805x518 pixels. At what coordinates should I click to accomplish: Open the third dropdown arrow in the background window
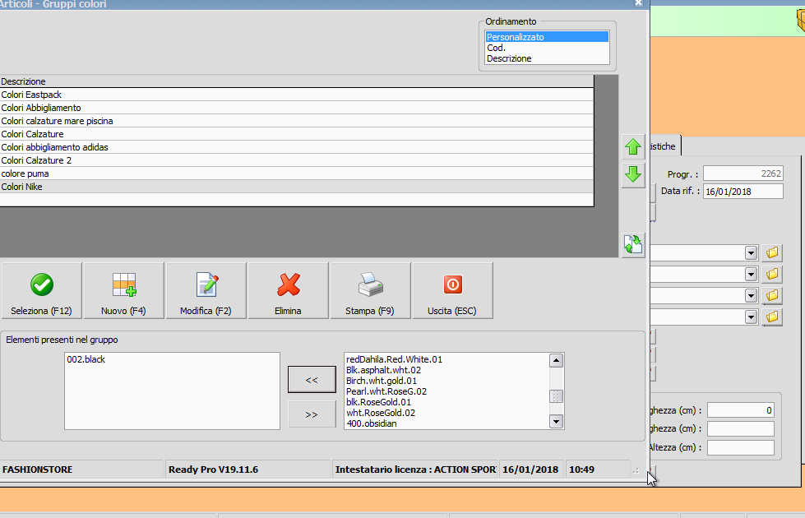click(x=751, y=296)
